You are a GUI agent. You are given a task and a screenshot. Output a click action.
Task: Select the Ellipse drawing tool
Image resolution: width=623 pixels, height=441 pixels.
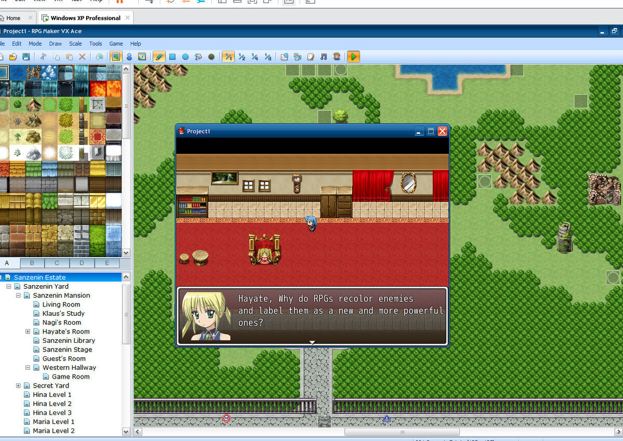tap(185, 57)
